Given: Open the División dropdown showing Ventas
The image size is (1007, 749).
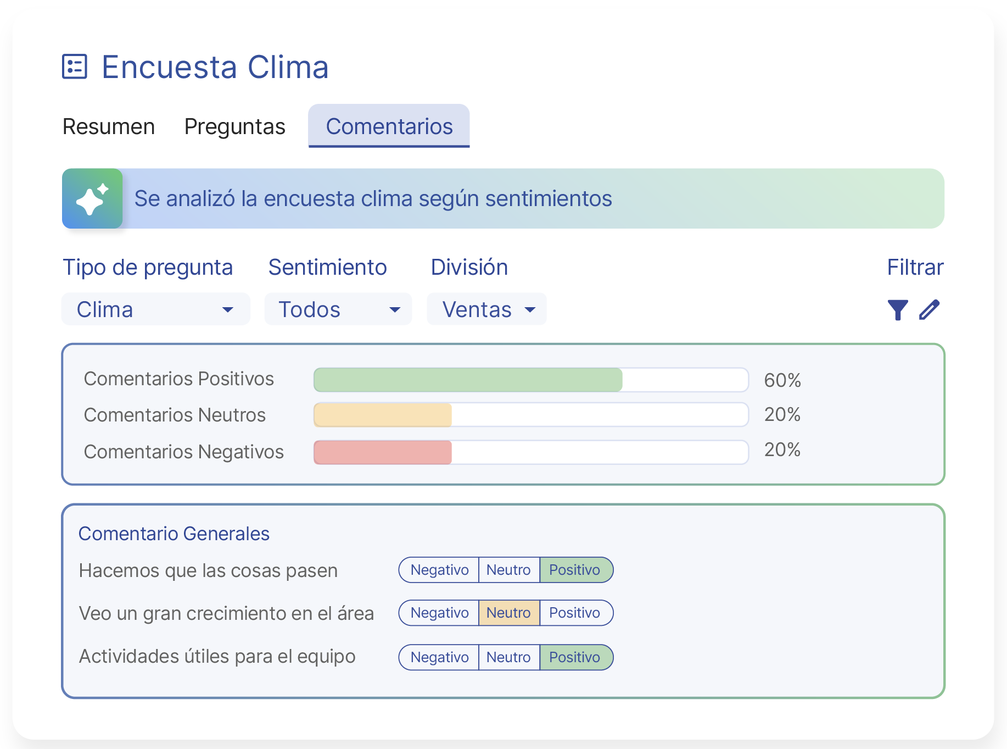Looking at the screenshot, I should [486, 309].
